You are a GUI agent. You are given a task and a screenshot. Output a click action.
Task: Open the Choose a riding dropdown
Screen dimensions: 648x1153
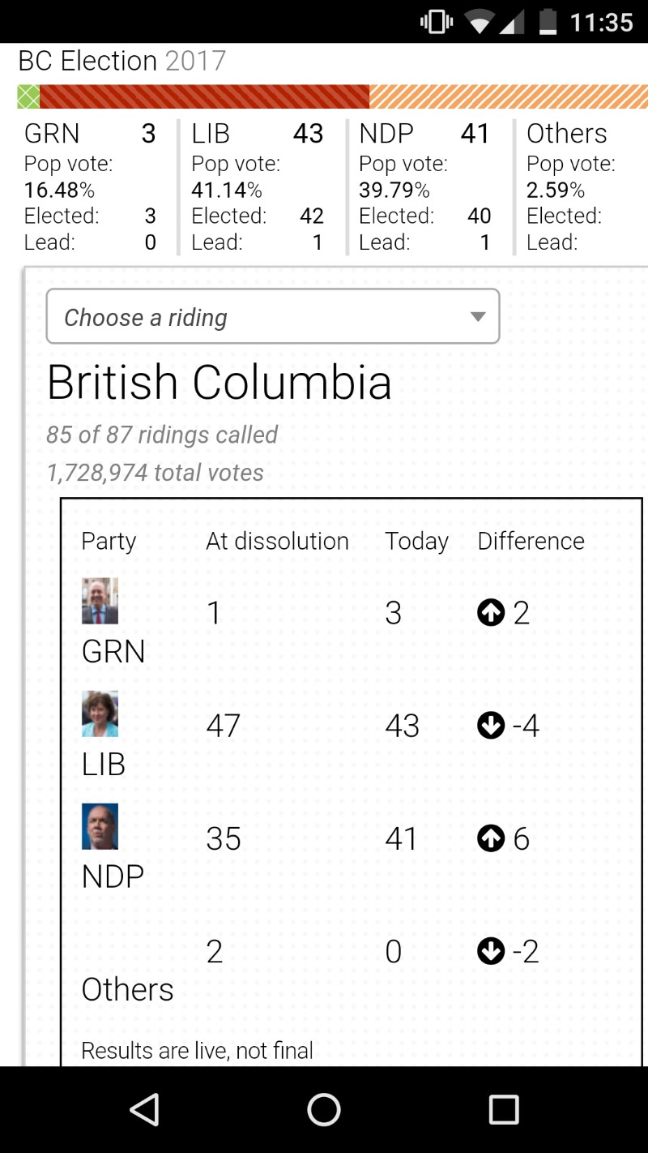point(272,317)
